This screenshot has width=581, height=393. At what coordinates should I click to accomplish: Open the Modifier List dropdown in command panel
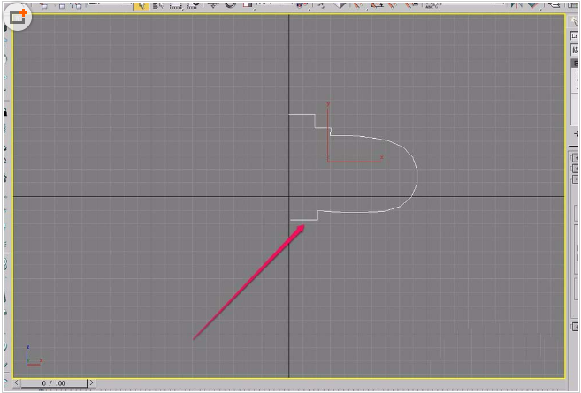click(x=575, y=49)
